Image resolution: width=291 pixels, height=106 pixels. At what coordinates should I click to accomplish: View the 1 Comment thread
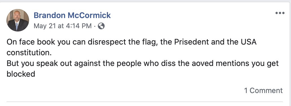coord(263,90)
